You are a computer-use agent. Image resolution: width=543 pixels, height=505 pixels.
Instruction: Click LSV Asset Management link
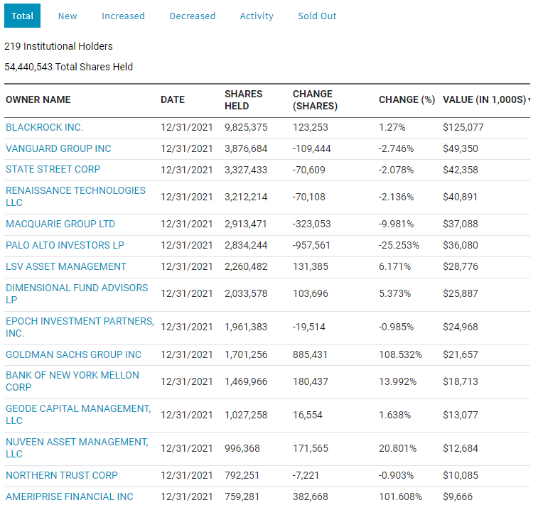pyautogui.click(x=66, y=266)
